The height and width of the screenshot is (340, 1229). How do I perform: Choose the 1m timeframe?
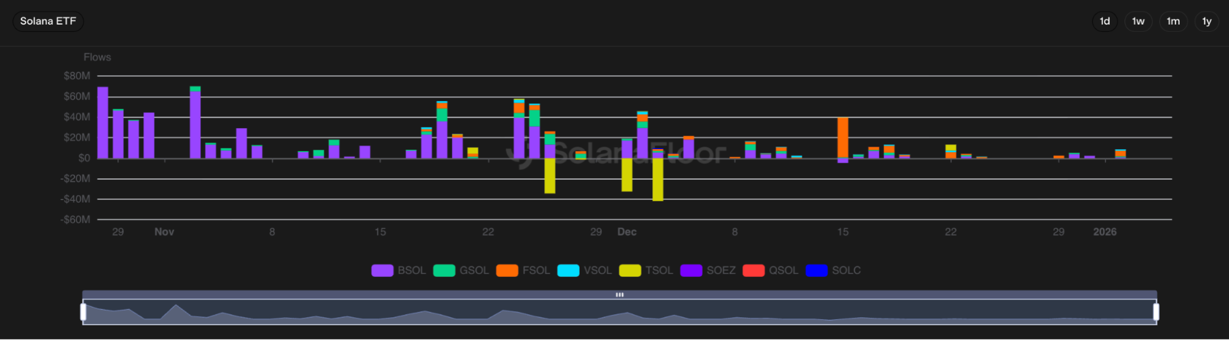(1173, 21)
